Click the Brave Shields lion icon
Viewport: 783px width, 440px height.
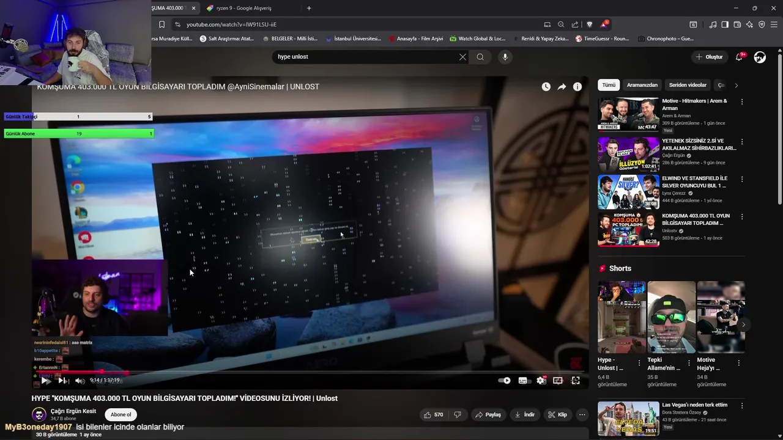click(589, 24)
